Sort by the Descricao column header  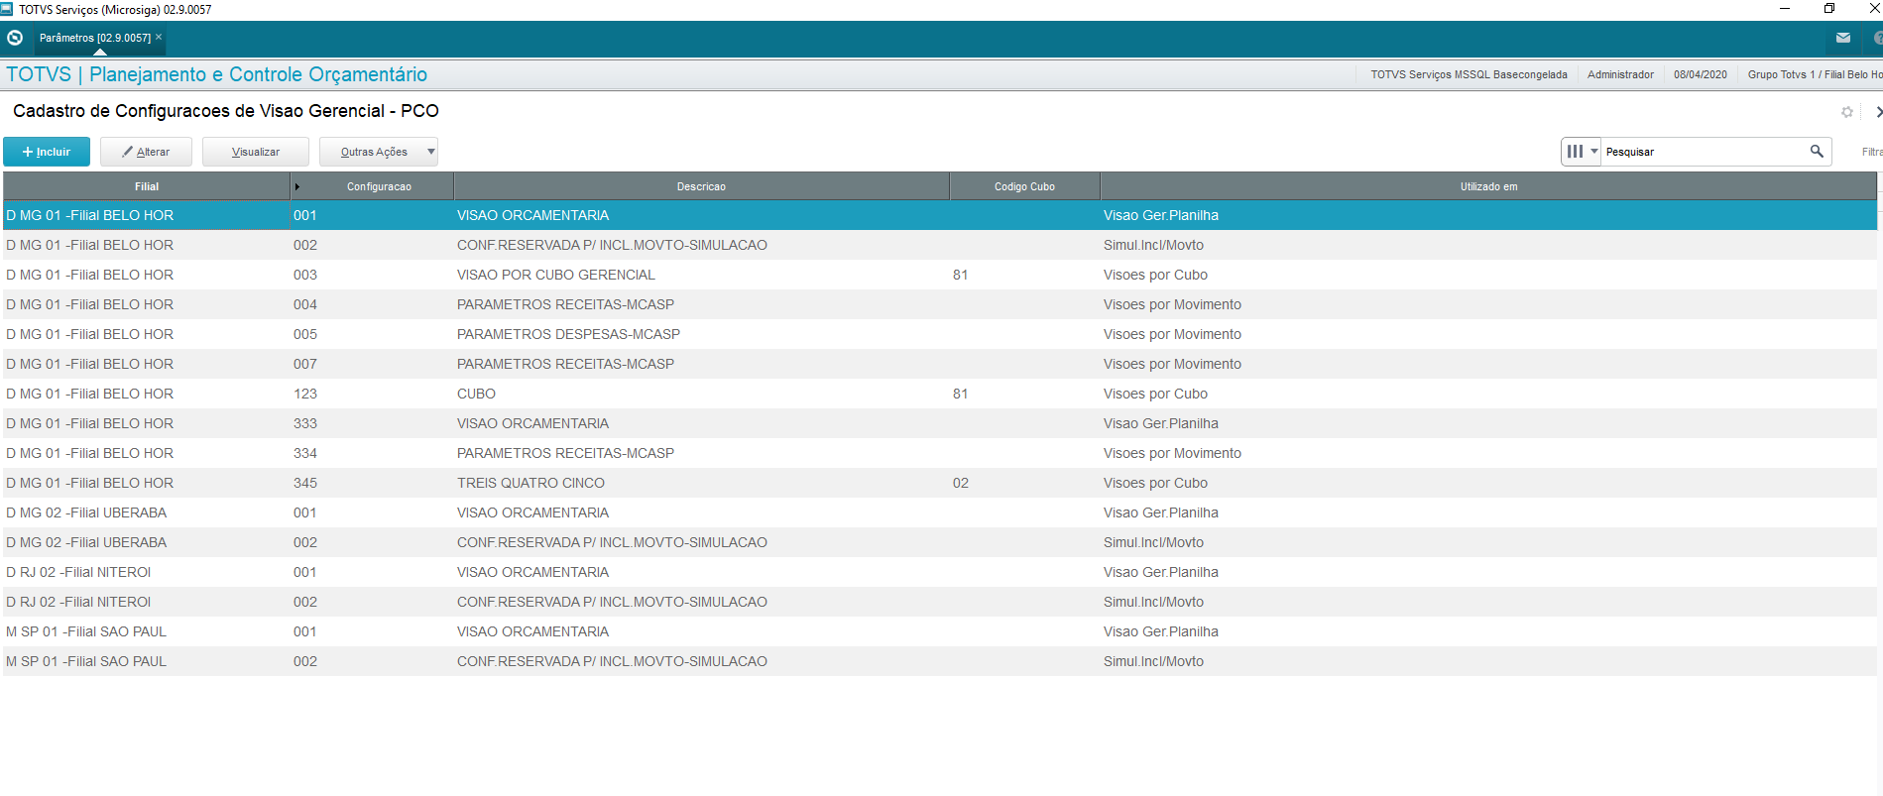click(x=701, y=186)
